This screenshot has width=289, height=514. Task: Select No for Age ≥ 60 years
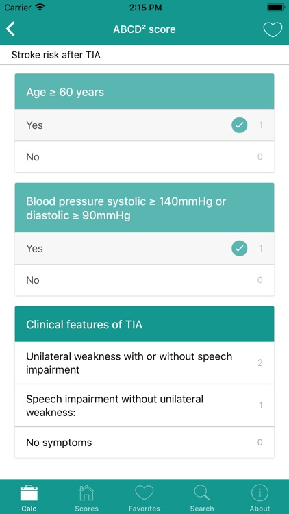144,157
